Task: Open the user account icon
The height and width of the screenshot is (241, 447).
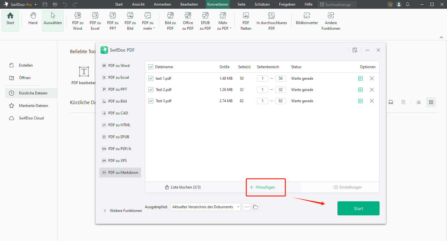Action: [x=399, y=4]
